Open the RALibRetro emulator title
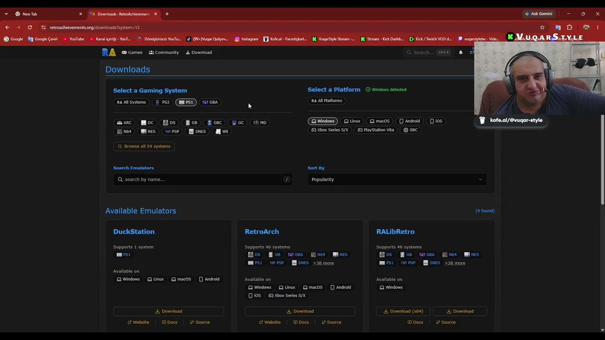This screenshot has width=605, height=340. click(x=395, y=232)
